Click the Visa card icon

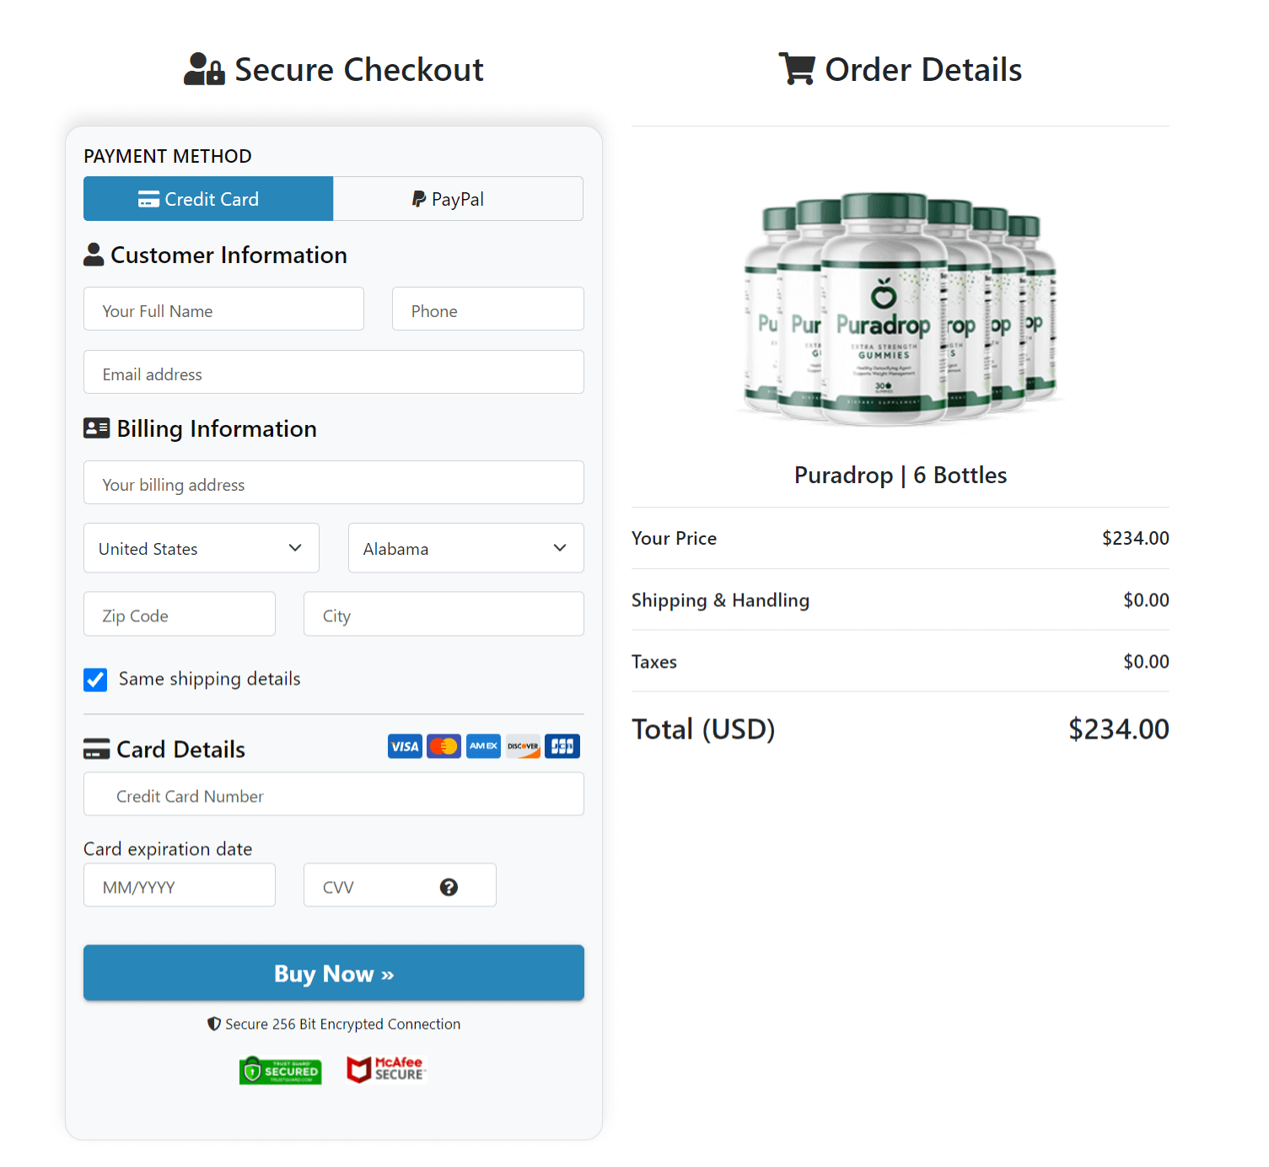point(405,746)
